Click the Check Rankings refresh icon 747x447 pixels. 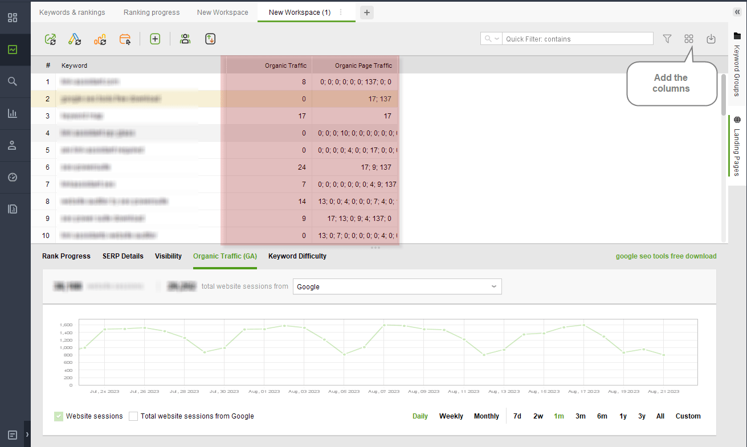(50, 39)
